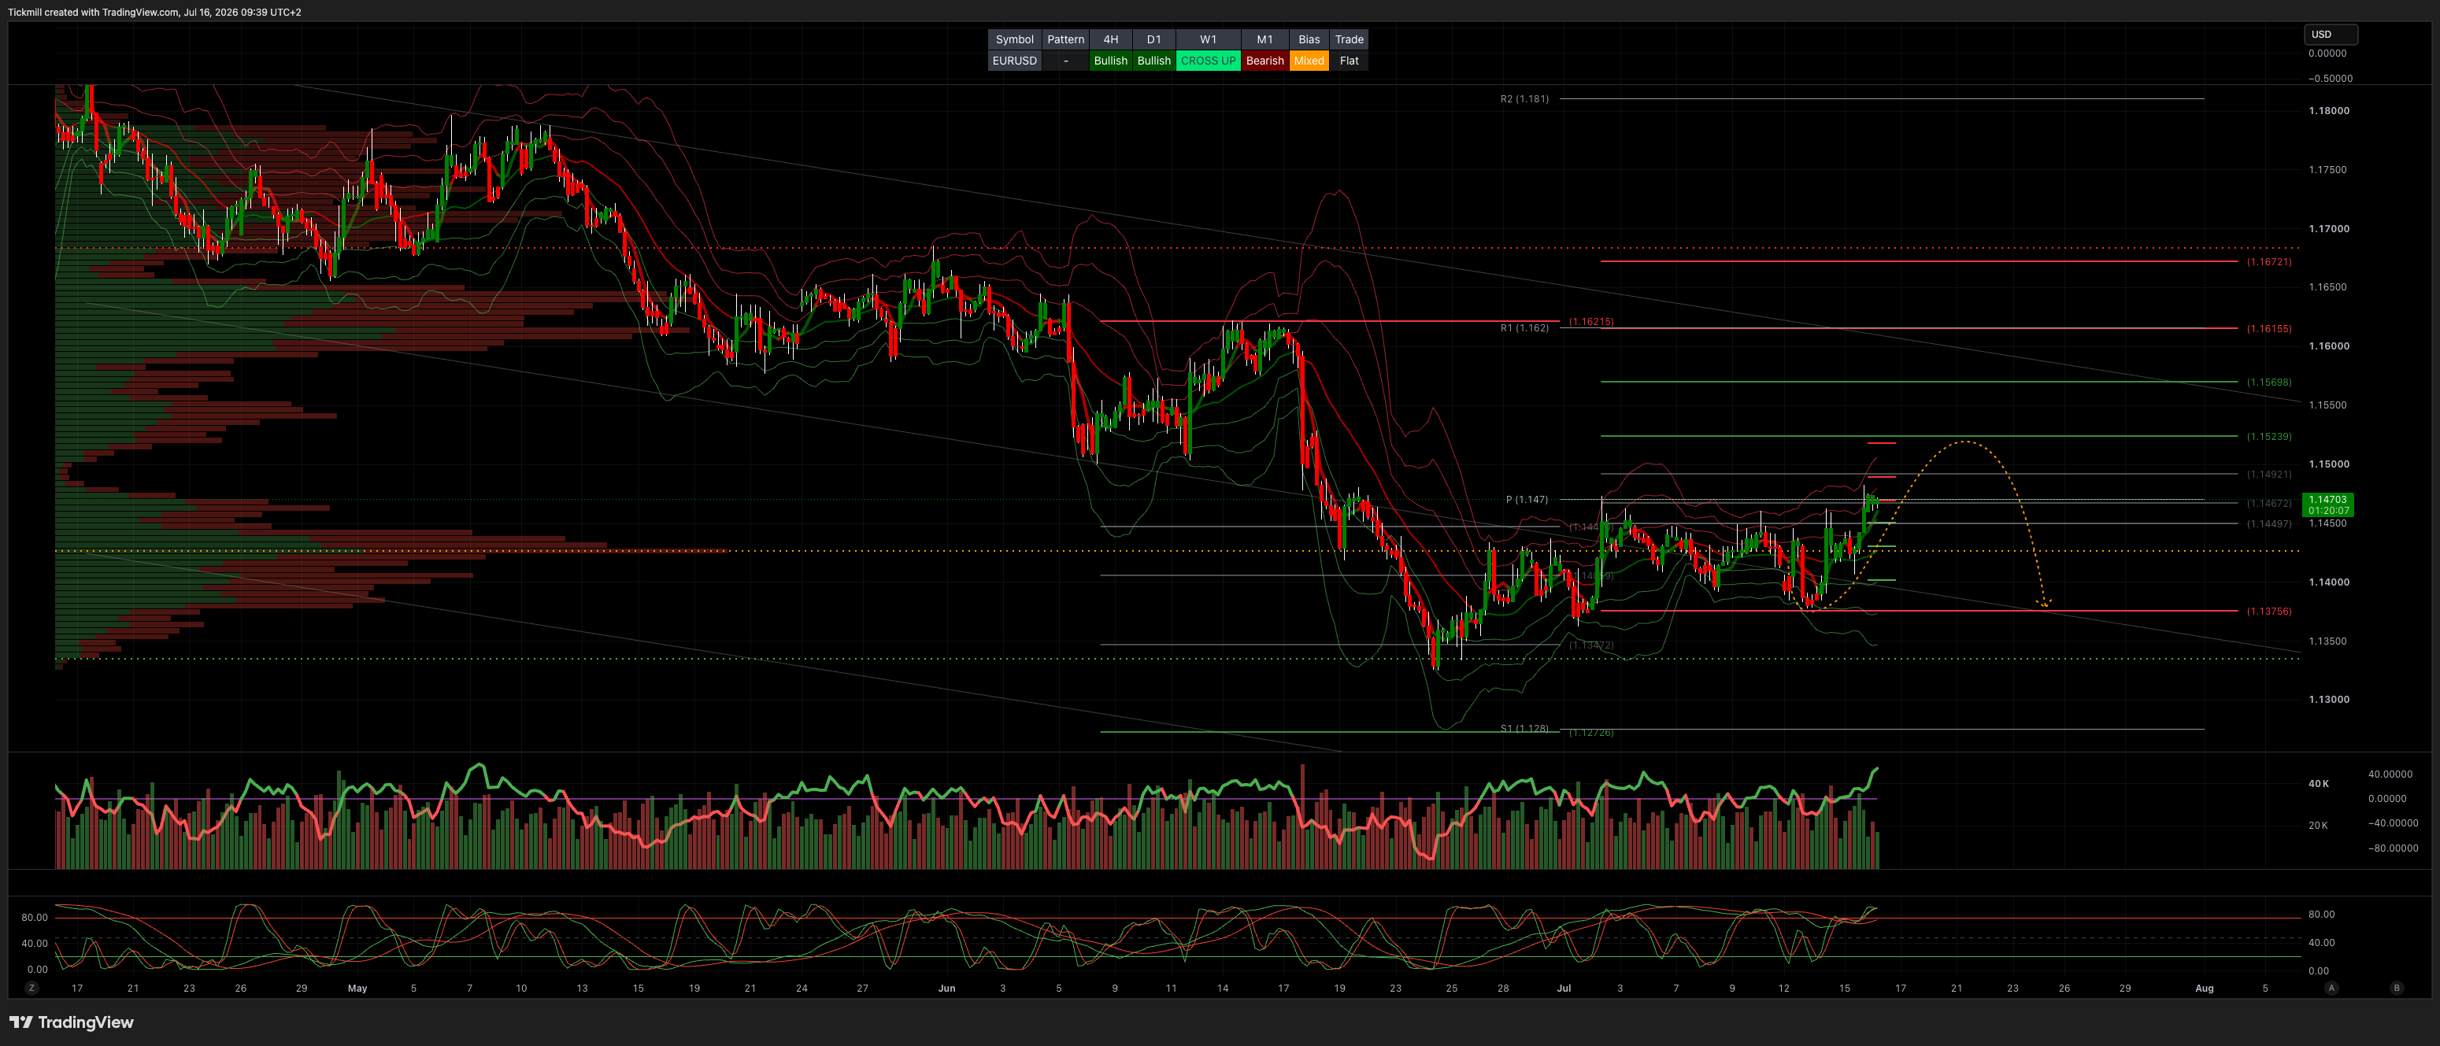2440x1046 pixels.
Task: Click the green CROSS UP cell
Action: [1209, 61]
